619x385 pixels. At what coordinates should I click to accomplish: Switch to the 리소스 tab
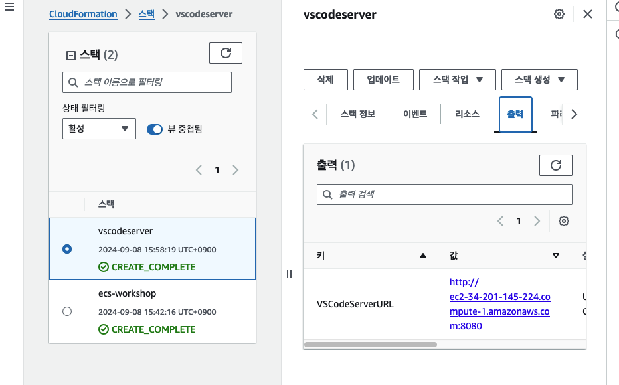pyautogui.click(x=467, y=114)
